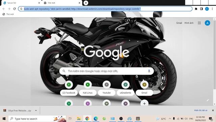The width and height of the screenshot is (216, 122).
Task: Open the Google account avatar A
Action: coord(208,23)
